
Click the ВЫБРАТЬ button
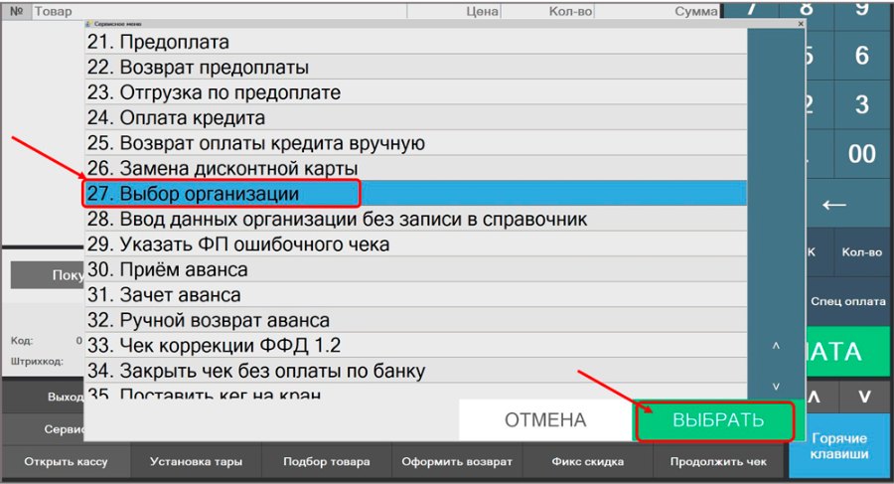(x=717, y=420)
